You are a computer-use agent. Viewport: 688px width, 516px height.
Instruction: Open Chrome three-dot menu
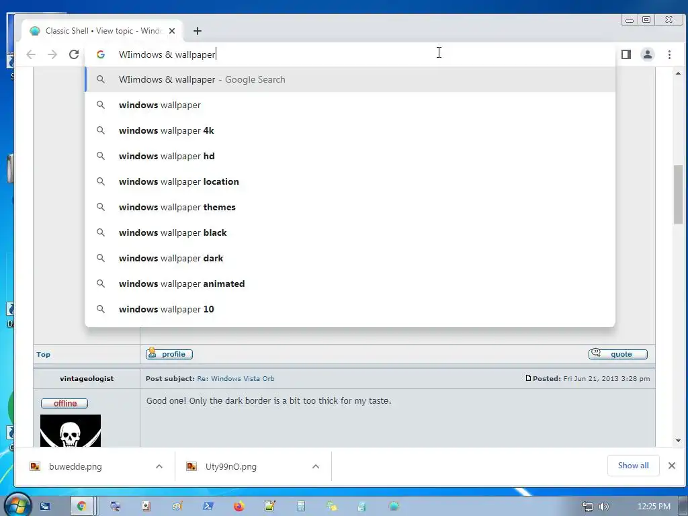coord(669,54)
